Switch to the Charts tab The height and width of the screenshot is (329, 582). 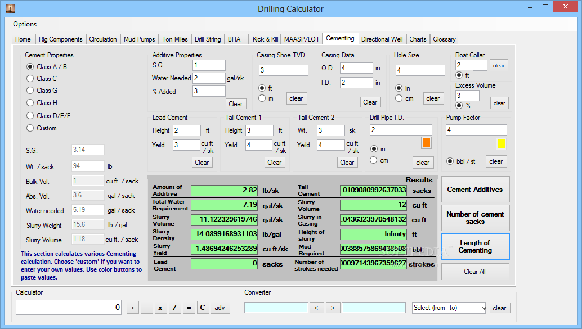[418, 39]
